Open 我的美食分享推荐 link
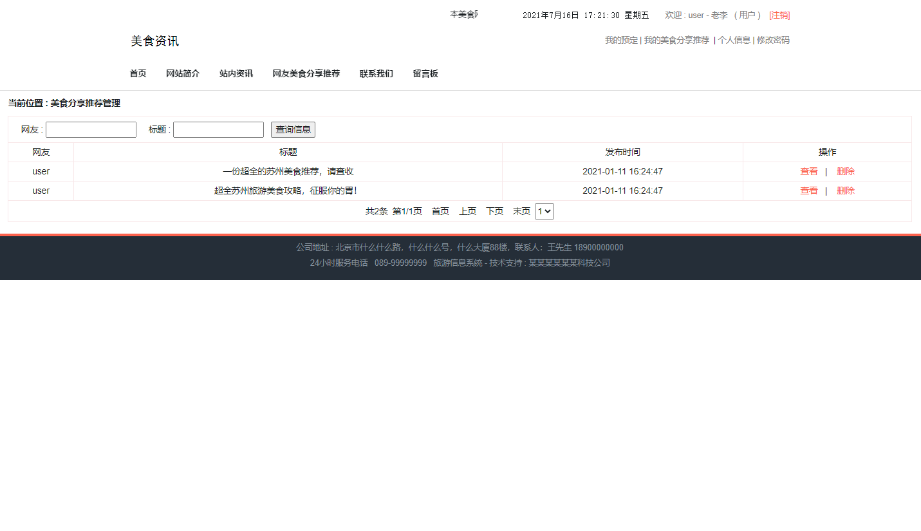The height and width of the screenshot is (531, 921). pos(676,40)
